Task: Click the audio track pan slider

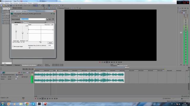Action: click(x=16, y=79)
